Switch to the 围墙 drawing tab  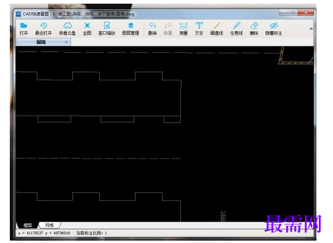pos(44,42)
